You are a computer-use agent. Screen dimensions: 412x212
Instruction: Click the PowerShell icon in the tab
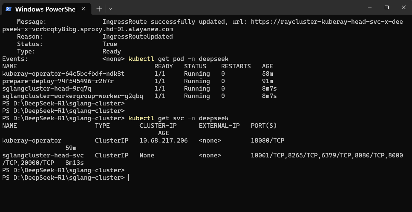click(x=8, y=9)
